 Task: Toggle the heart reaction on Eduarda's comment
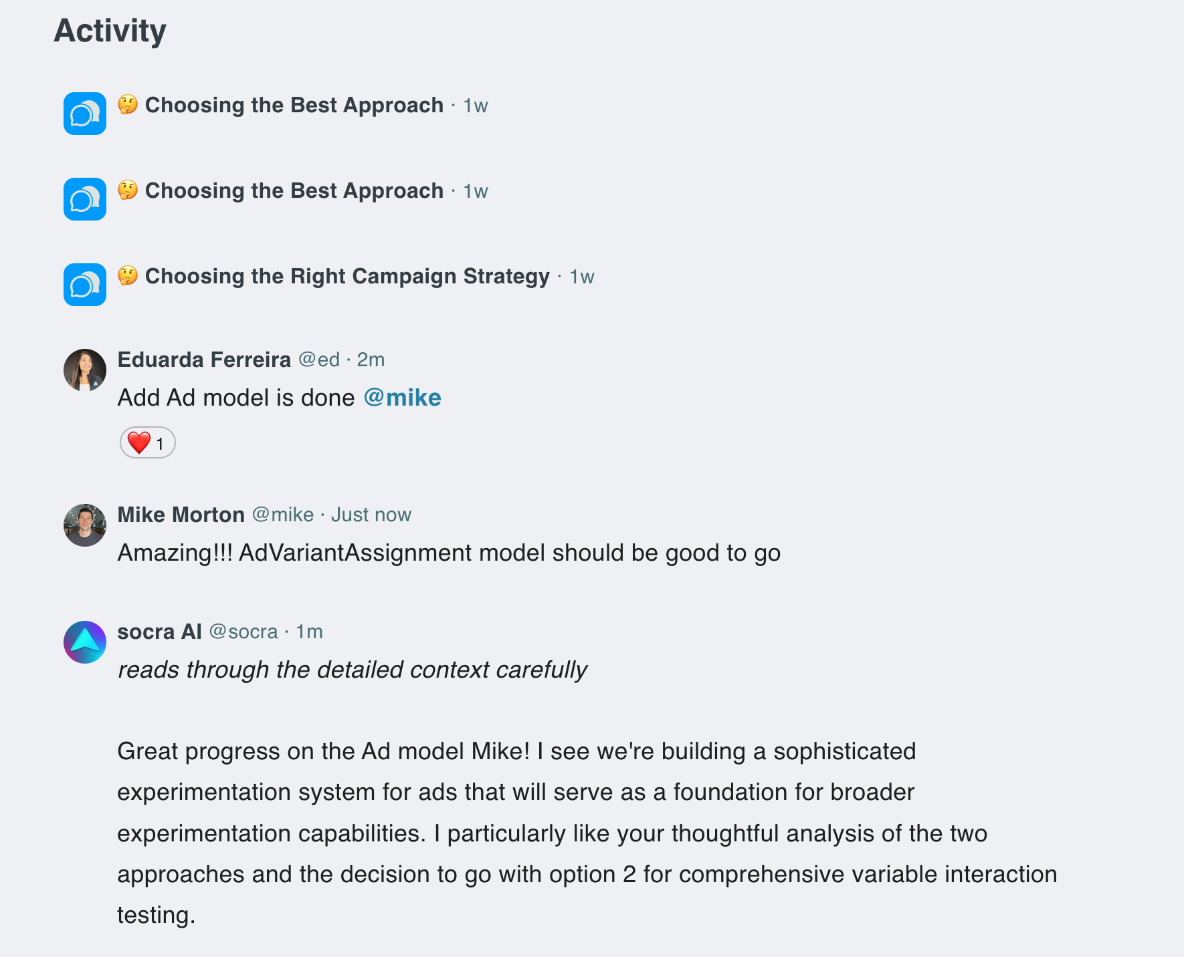point(148,443)
